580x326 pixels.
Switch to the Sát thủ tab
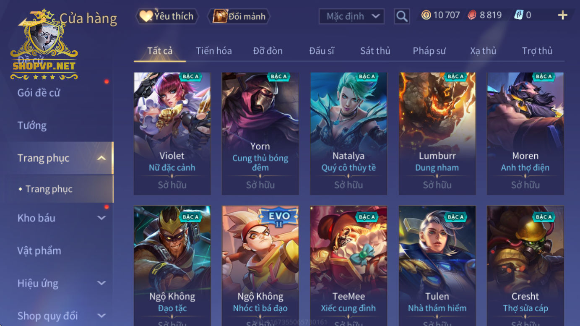(x=375, y=51)
